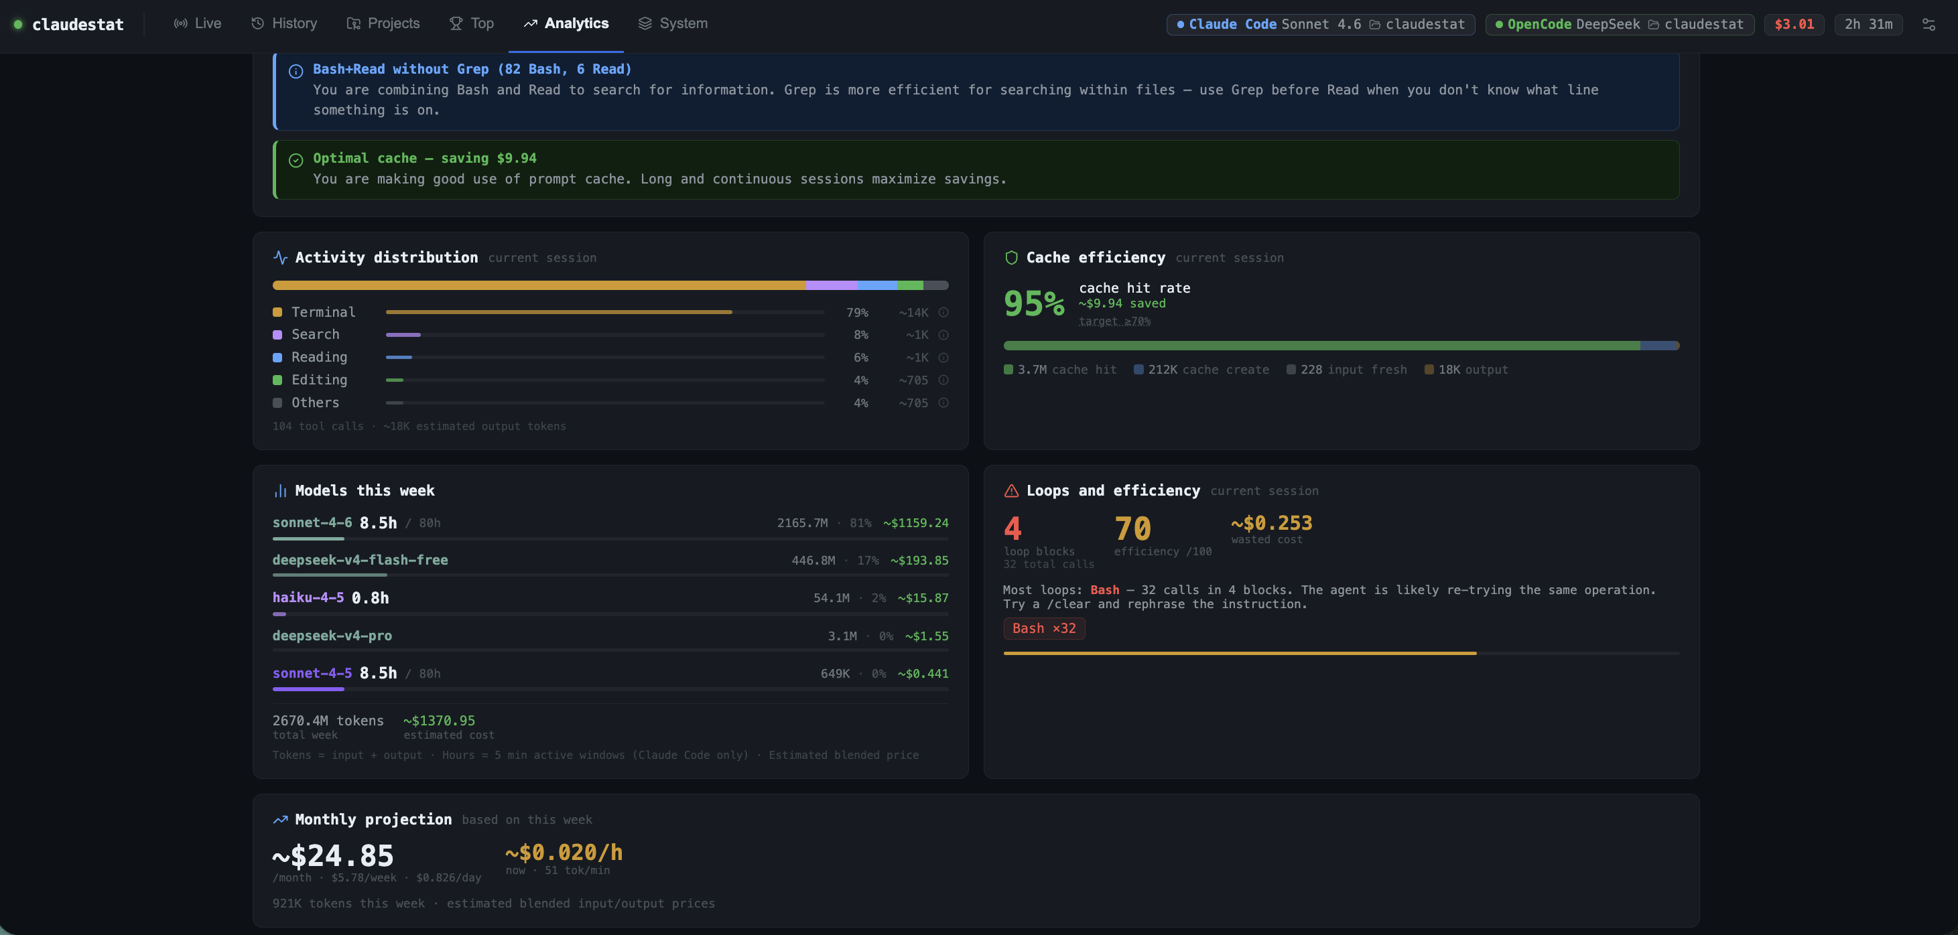This screenshot has height=935, width=1958.
Task: Click the Others gray color swatch
Action: [277, 403]
